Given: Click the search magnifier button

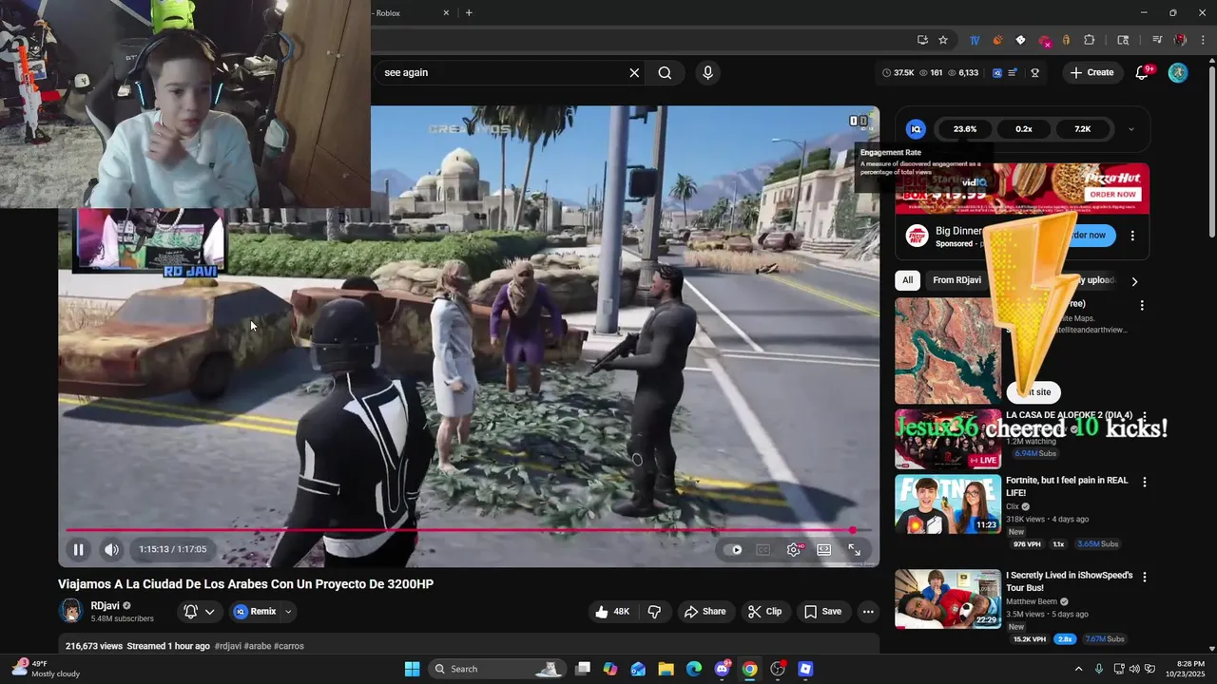Looking at the screenshot, I should pos(665,72).
